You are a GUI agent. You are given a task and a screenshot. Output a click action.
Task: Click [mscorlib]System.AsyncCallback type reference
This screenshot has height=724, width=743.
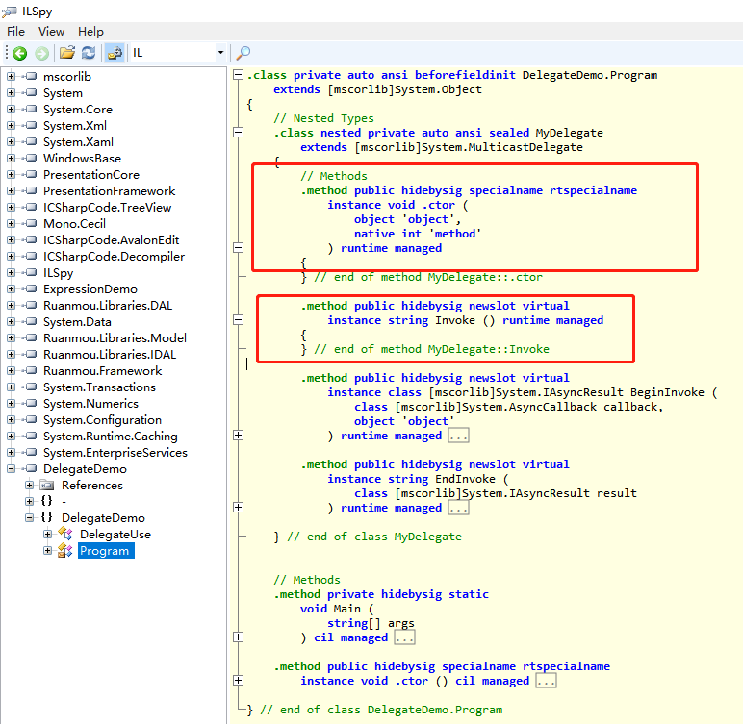coord(496,407)
